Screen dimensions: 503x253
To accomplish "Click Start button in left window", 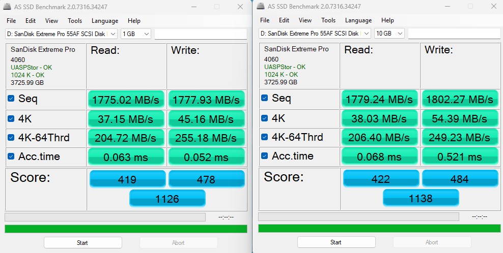I will coord(83,243).
